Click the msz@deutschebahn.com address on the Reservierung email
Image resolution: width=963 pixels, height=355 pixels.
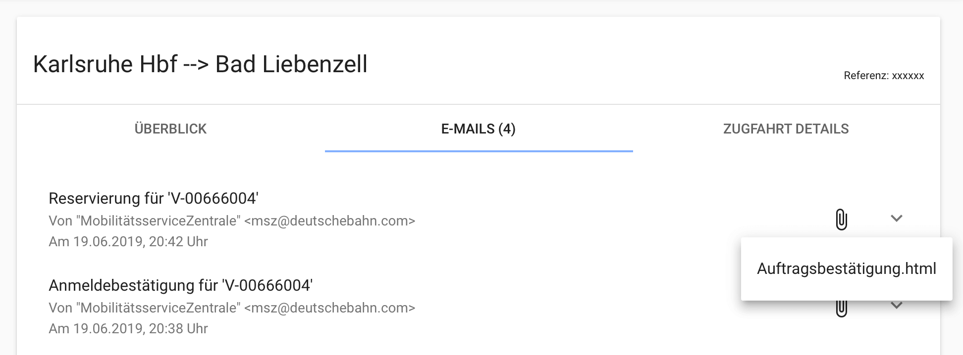pyautogui.click(x=329, y=221)
